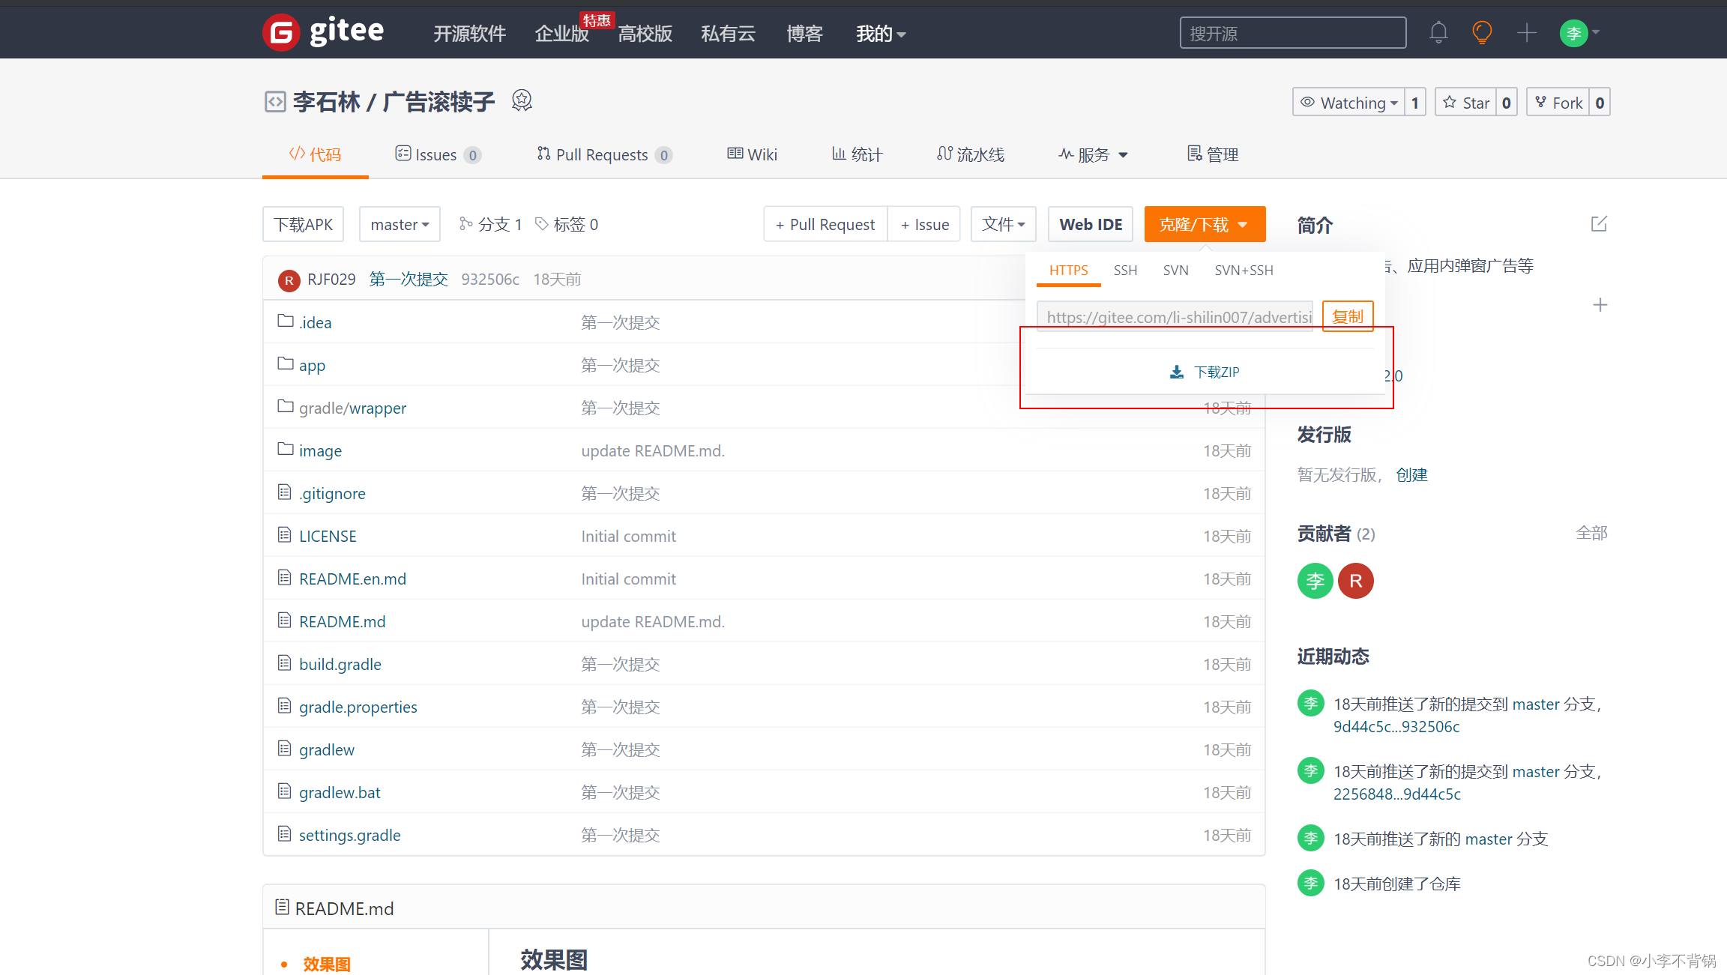Click the 搜开源 search field
Image resolution: width=1727 pixels, height=975 pixels.
pos(1293,33)
